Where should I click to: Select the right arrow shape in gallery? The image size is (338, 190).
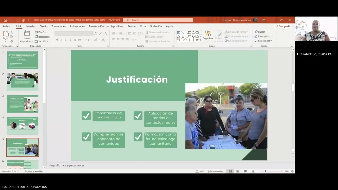point(190,36)
